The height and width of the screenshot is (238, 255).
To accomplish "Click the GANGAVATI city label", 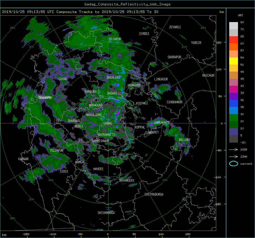I will pos(162,123).
